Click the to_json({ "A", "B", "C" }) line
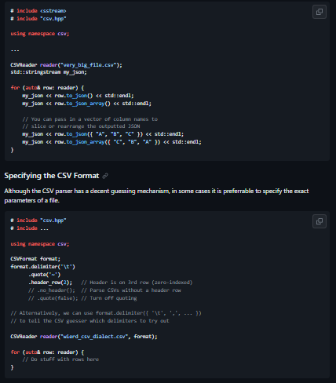The width and height of the screenshot is (336, 383). click(x=103, y=134)
